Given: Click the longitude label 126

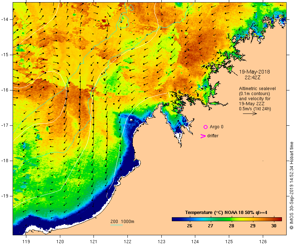Looking at the screenshot, I should (263, 242).
